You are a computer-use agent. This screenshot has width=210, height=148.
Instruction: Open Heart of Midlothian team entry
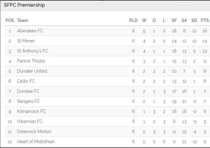36,142
